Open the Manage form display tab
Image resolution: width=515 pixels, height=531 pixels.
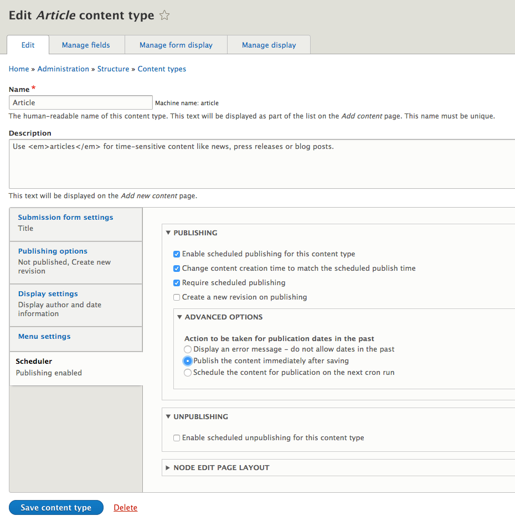tap(176, 45)
